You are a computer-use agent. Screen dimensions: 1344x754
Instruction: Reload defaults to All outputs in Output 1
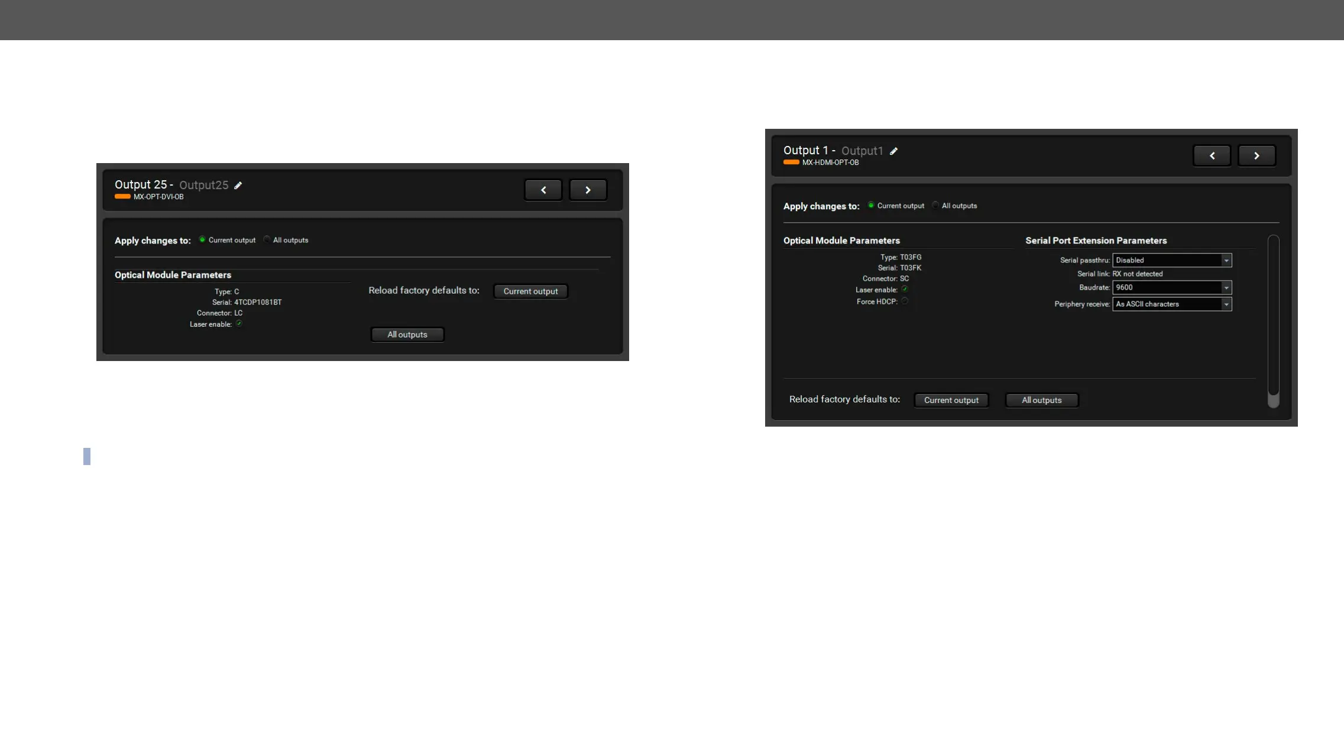coord(1041,401)
